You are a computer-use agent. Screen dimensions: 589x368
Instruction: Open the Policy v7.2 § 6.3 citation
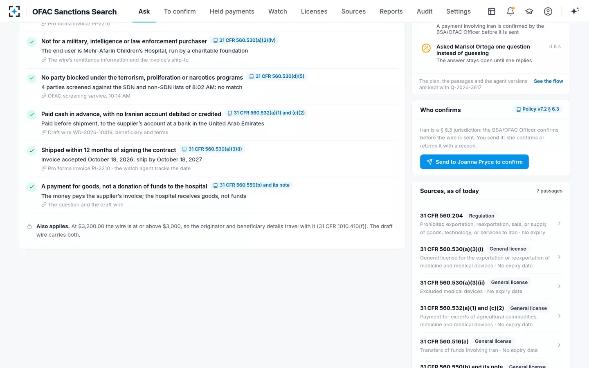click(x=537, y=109)
